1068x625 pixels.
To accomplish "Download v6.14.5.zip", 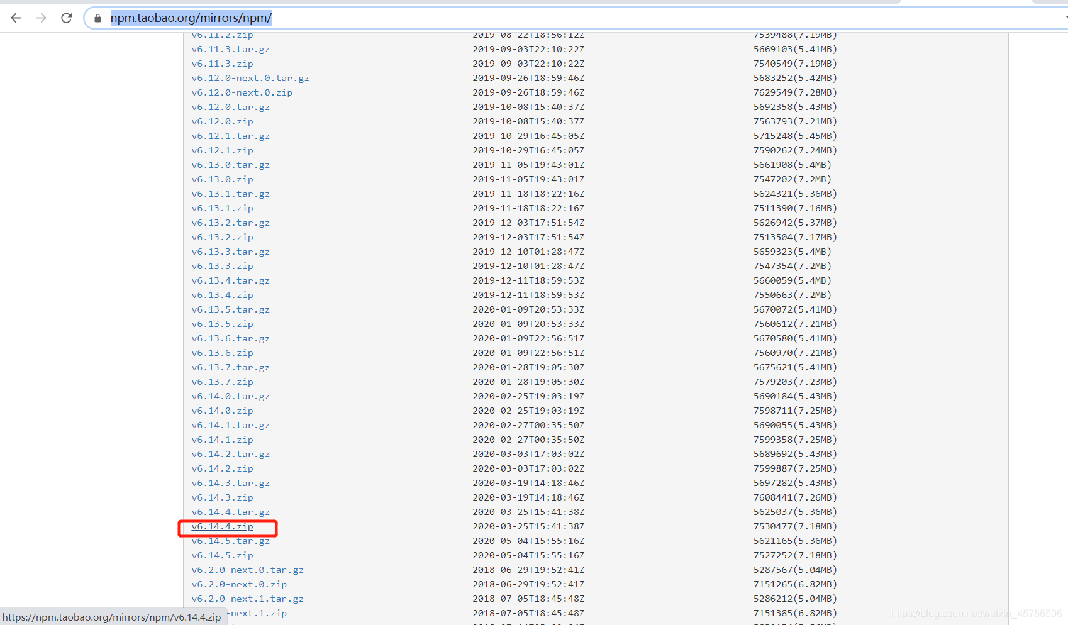I will 223,555.
